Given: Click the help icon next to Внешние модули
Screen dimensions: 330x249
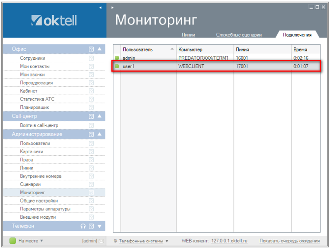Looking at the screenshot, I should 91,217.
